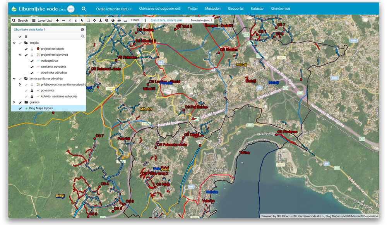Click the print map icon
Image resolution: width=387 pixels, height=225 pixels.
pyautogui.click(x=119, y=20)
